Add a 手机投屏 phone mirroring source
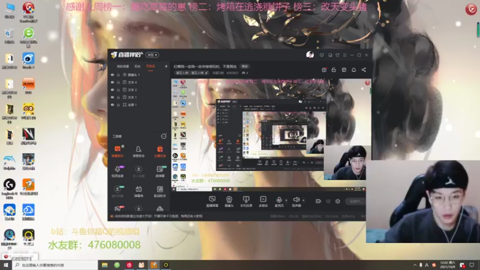The image size is (480, 270). point(246,202)
